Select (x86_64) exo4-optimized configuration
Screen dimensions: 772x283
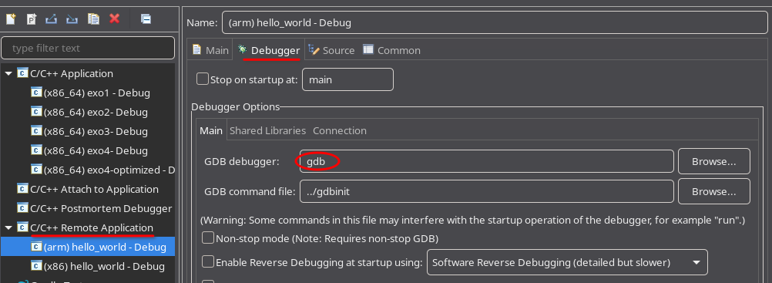point(109,170)
